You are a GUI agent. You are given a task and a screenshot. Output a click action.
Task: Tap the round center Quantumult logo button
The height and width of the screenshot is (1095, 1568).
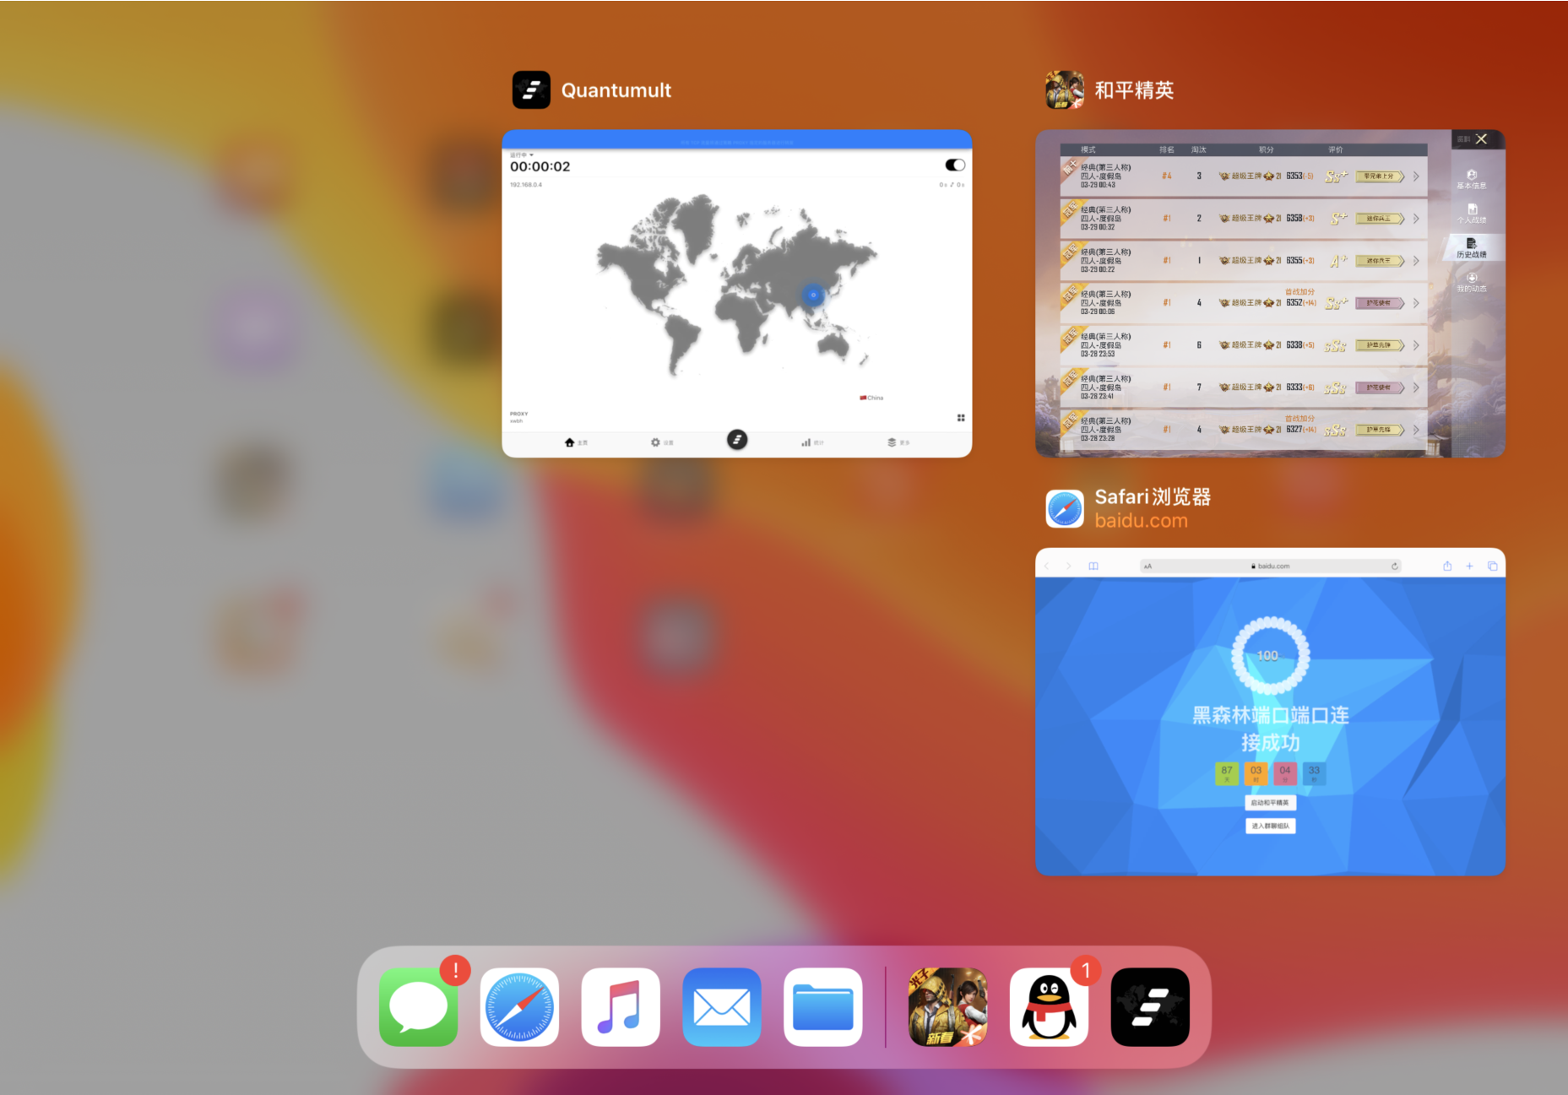tap(737, 440)
